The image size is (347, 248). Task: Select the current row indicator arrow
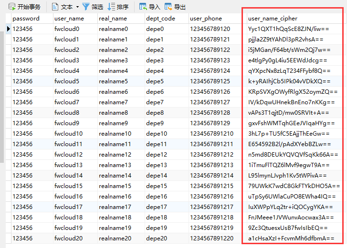(x=9, y=29)
